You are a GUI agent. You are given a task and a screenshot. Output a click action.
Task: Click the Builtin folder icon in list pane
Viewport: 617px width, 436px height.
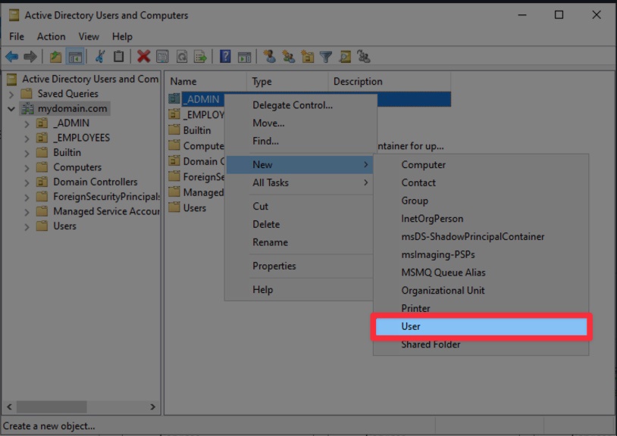(174, 129)
